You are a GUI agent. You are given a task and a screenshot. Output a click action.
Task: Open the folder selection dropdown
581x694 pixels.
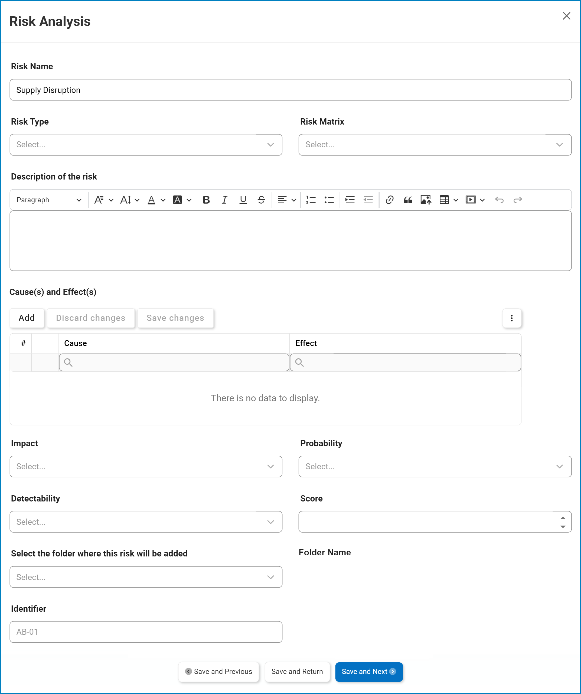[146, 577]
